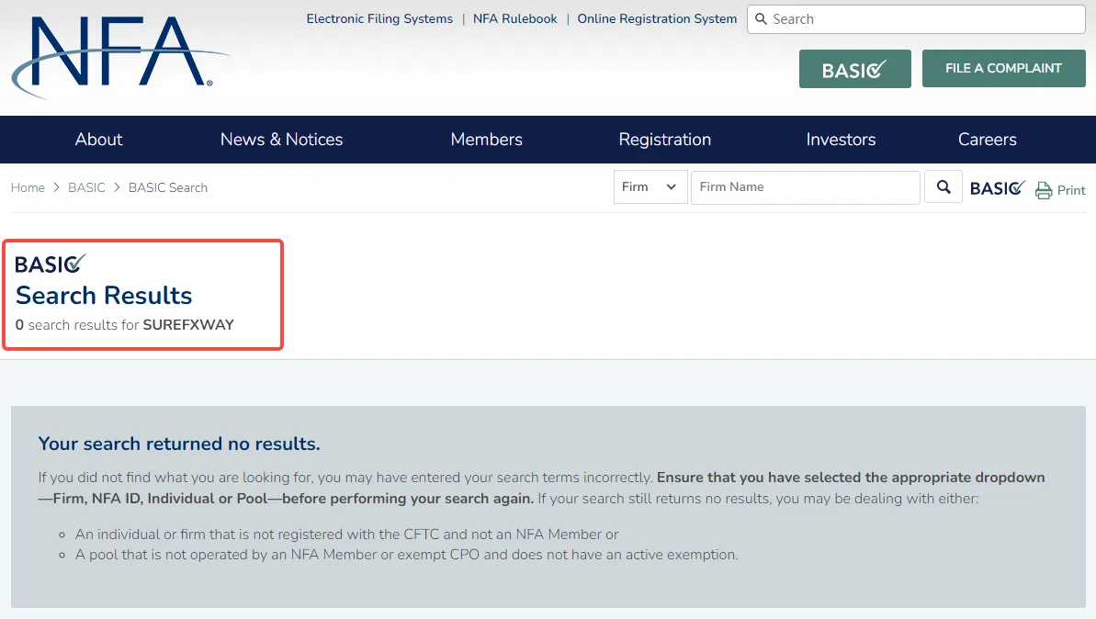Open the Registration menu
The height and width of the screenshot is (619, 1096).
pyautogui.click(x=665, y=140)
